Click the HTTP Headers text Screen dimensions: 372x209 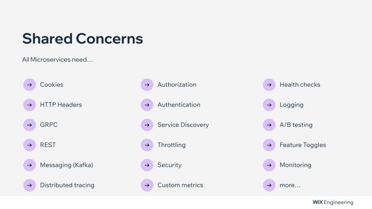[61, 105]
